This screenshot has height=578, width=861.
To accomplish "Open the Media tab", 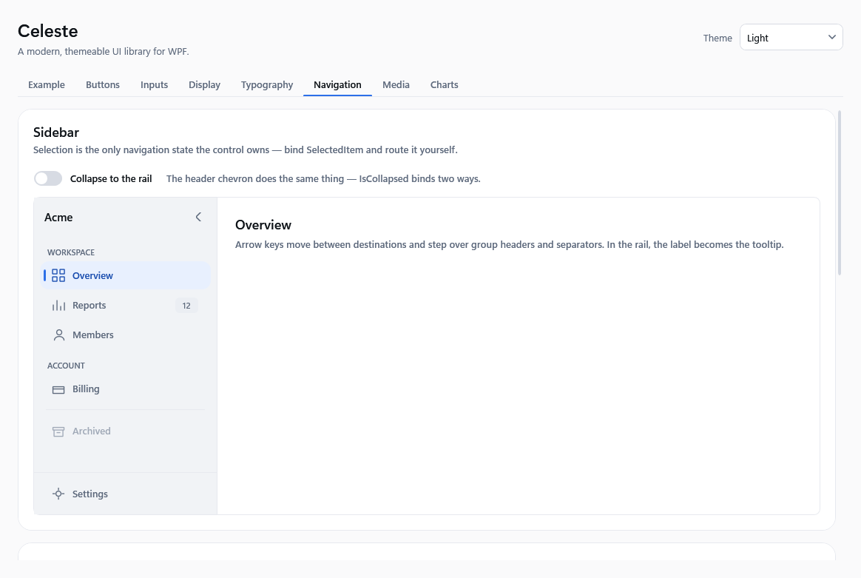I will [396, 84].
